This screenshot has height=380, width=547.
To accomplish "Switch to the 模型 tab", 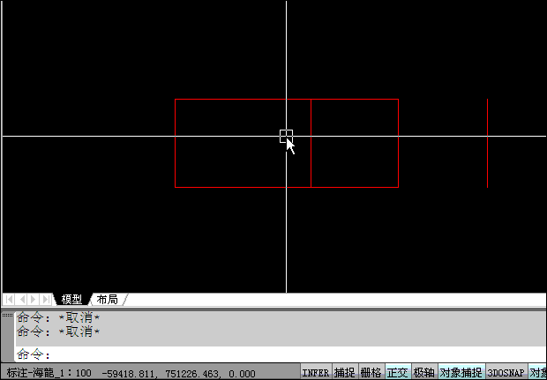I will 71,300.
